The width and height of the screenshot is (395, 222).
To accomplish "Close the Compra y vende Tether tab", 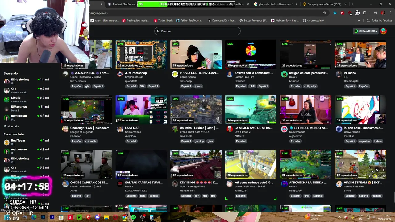I will (345, 4).
